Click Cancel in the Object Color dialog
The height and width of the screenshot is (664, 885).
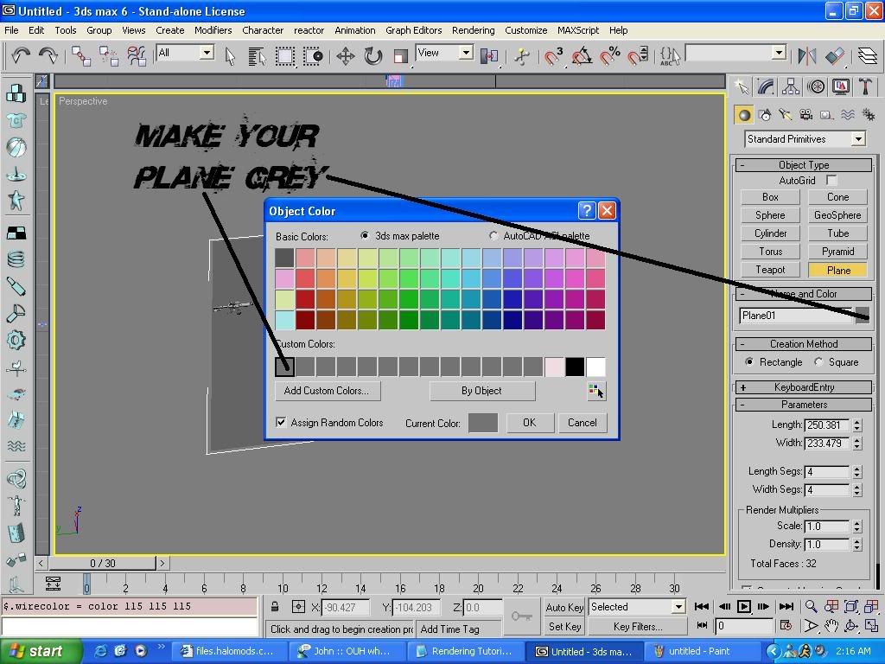[x=583, y=422]
